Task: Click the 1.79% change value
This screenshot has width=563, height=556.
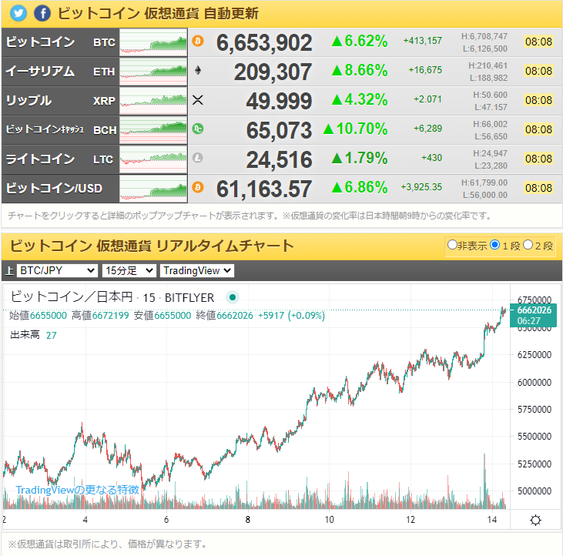Action: [x=360, y=158]
